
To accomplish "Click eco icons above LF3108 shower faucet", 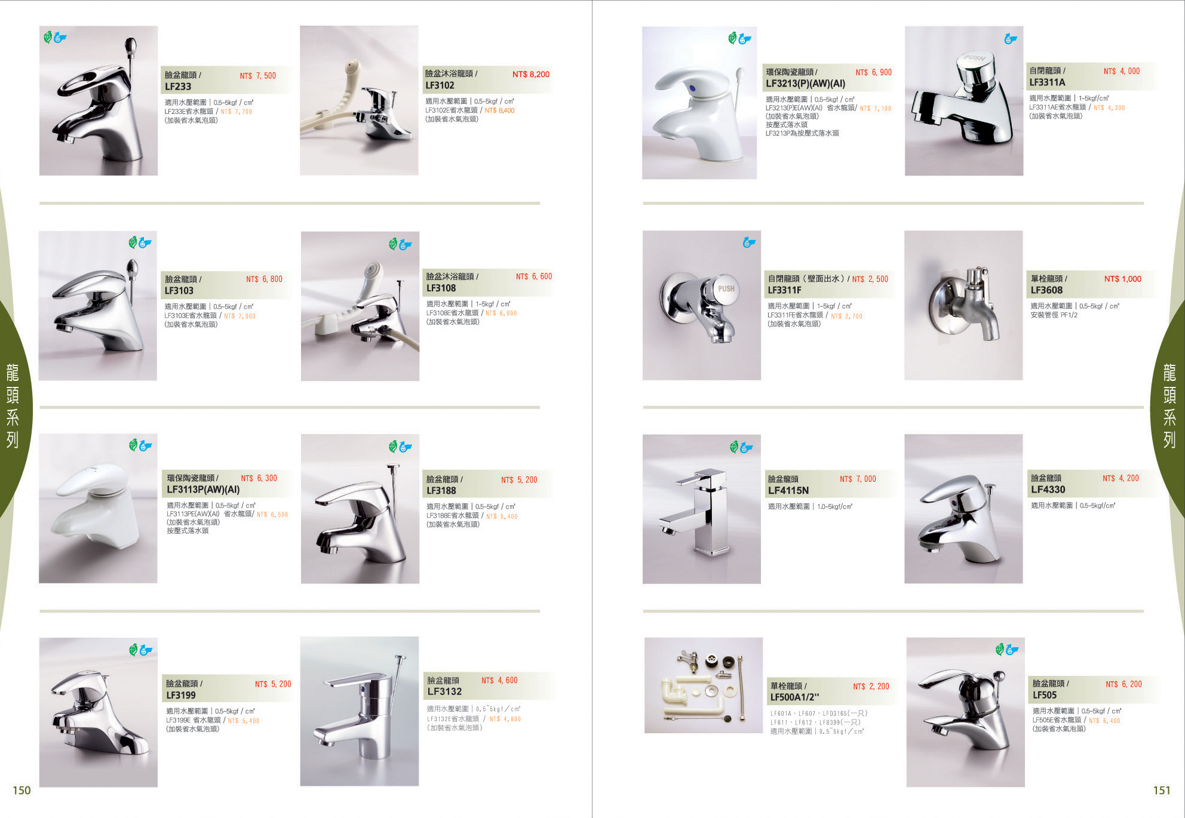I will [x=400, y=244].
